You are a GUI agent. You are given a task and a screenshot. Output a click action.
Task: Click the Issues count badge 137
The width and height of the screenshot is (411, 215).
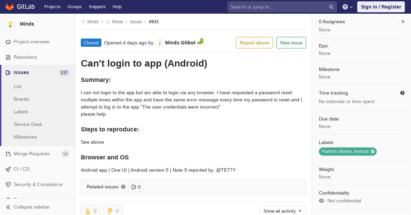[x=64, y=73]
